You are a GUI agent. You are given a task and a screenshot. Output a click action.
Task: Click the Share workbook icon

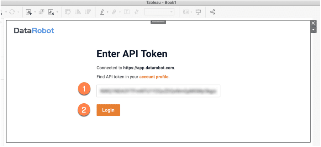pos(213,12)
